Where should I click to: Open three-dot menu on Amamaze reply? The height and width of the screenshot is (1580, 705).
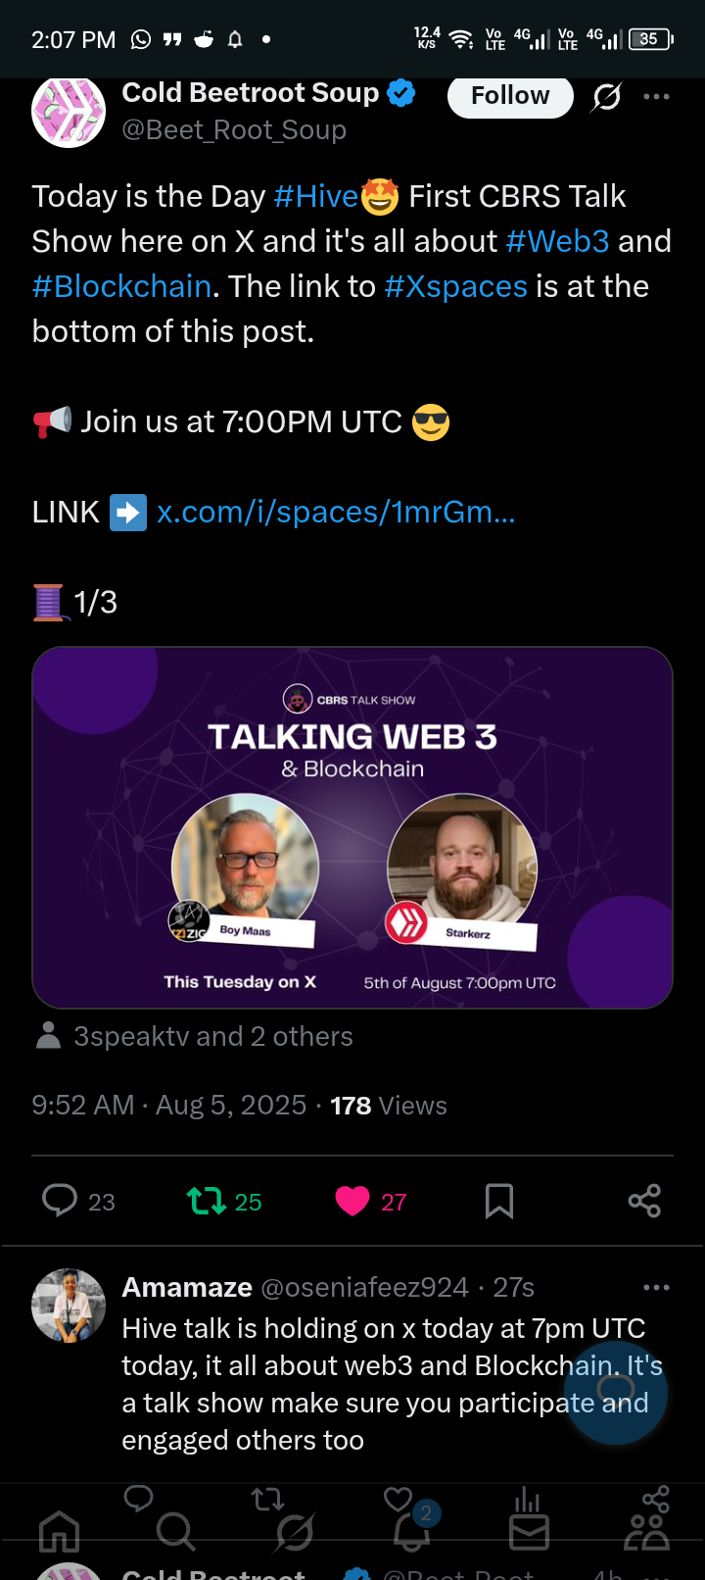656,1287
